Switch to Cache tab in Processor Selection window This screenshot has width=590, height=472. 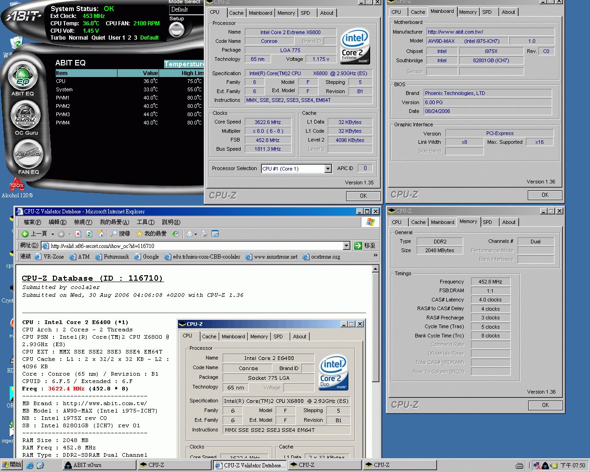click(x=236, y=13)
